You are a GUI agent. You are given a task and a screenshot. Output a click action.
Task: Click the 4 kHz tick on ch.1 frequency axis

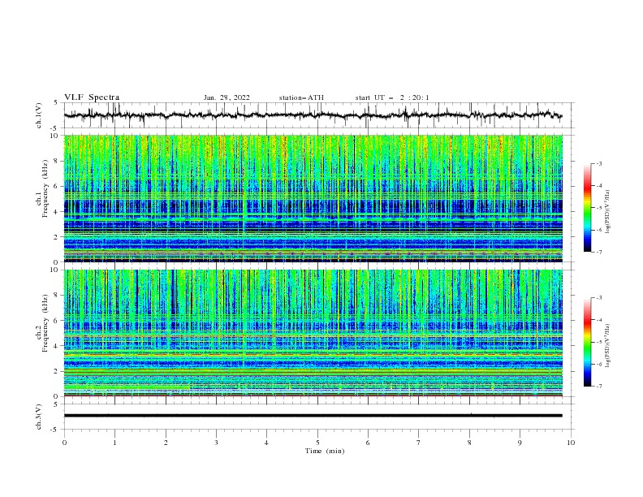point(57,212)
